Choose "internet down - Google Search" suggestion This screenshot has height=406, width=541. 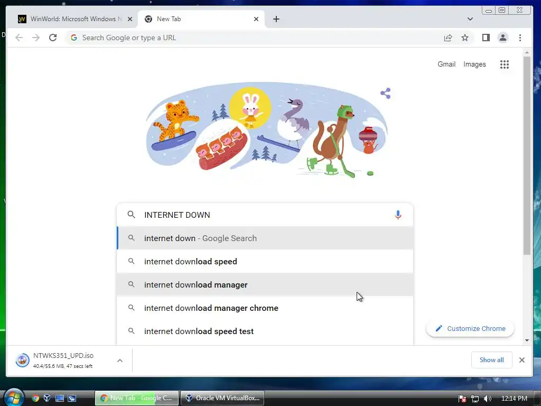(x=265, y=238)
